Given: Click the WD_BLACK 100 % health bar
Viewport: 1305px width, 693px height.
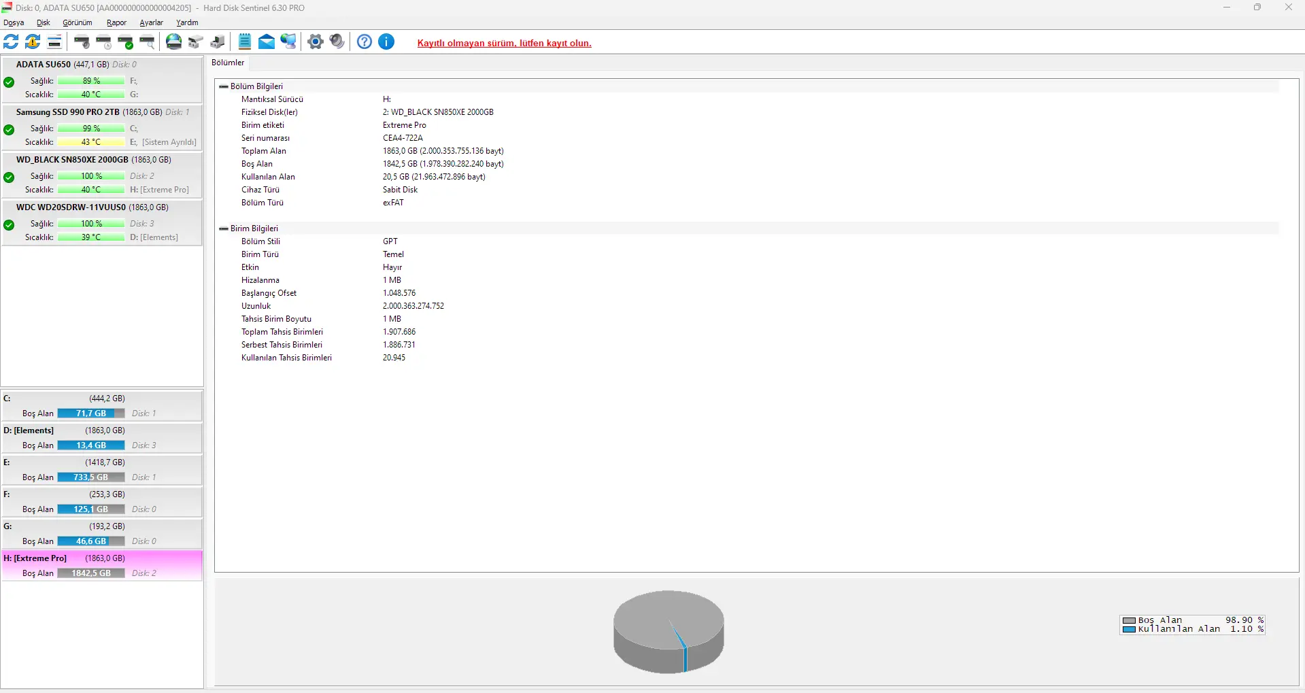Looking at the screenshot, I should [x=91, y=176].
